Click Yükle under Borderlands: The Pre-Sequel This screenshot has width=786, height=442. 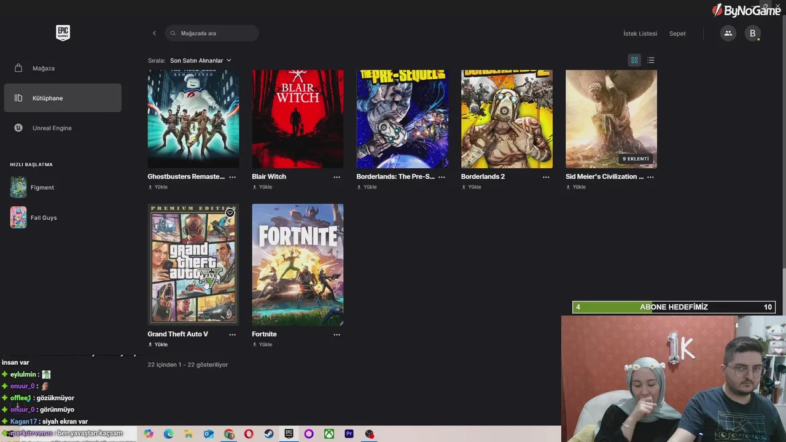coord(367,187)
